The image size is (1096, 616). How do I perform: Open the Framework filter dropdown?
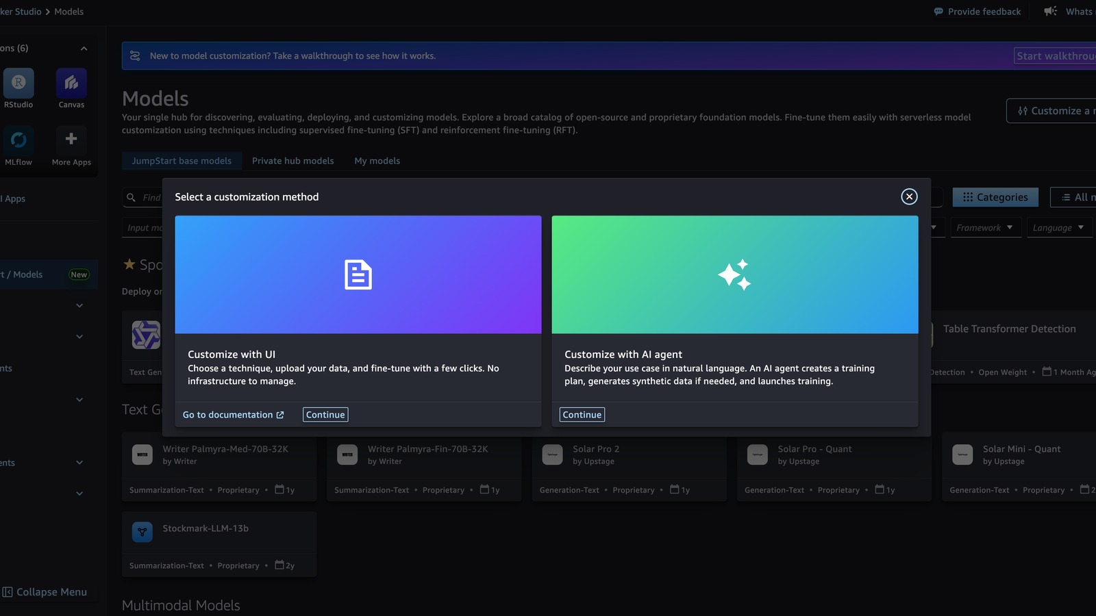(985, 228)
